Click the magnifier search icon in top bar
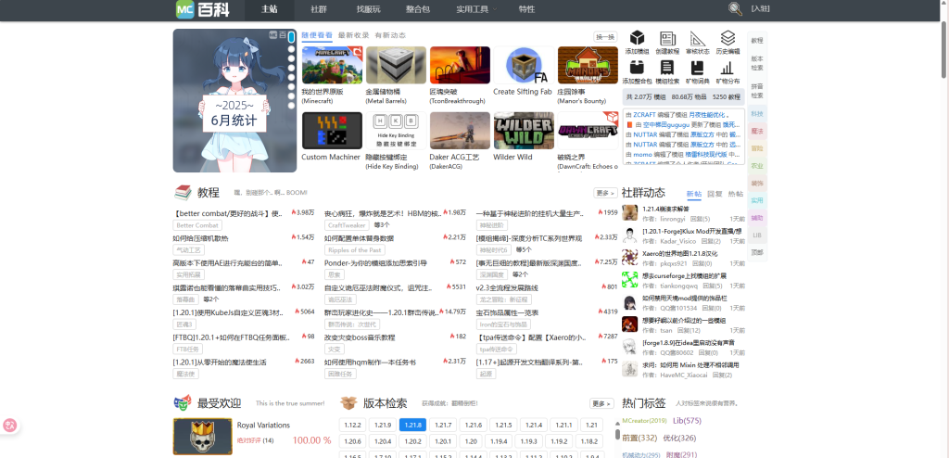 click(x=735, y=8)
